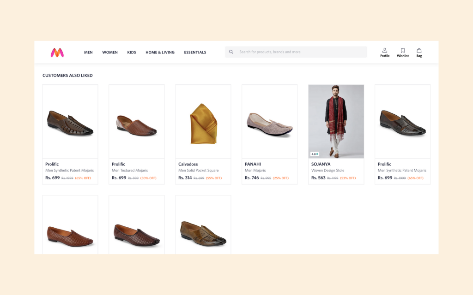Select Woven Design Stole title
Image resolution: width=473 pixels, height=295 pixels.
(x=327, y=171)
